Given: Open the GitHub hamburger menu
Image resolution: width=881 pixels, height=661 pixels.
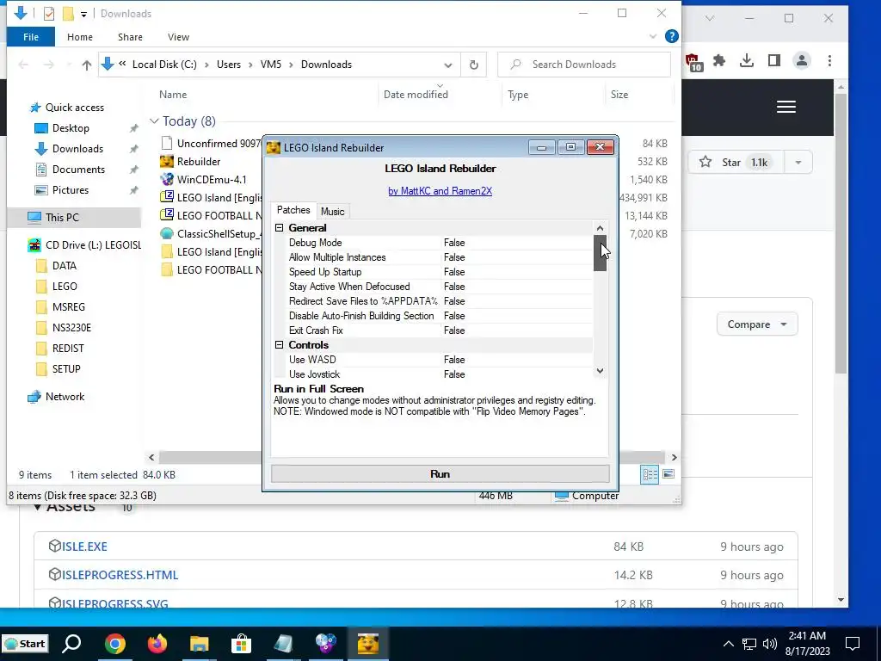Looking at the screenshot, I should (786, 107).
